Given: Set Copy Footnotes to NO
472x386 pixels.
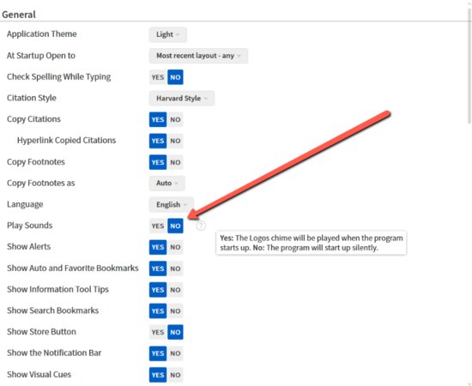Looking at the screenshot, I should [x=175, y=162].
